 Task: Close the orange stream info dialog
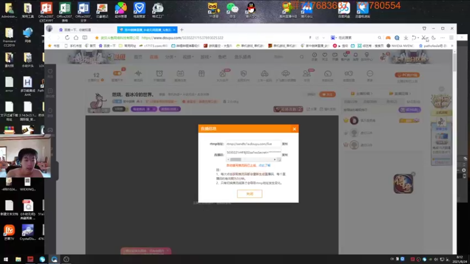tap(294, 128)
